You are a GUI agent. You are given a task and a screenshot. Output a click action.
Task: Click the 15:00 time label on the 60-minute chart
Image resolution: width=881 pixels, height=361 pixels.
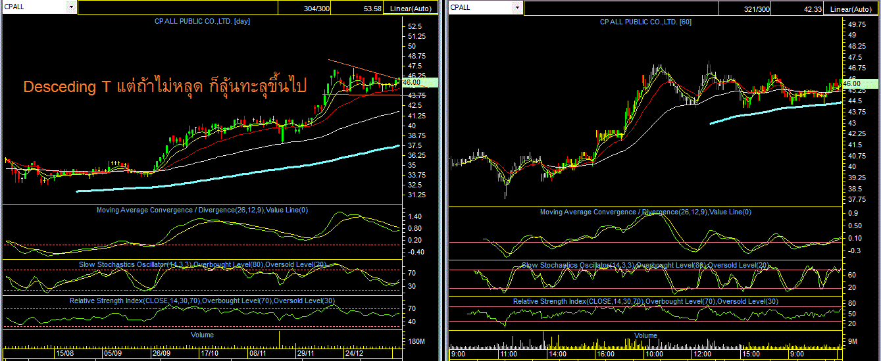click(x=750, y=354)
